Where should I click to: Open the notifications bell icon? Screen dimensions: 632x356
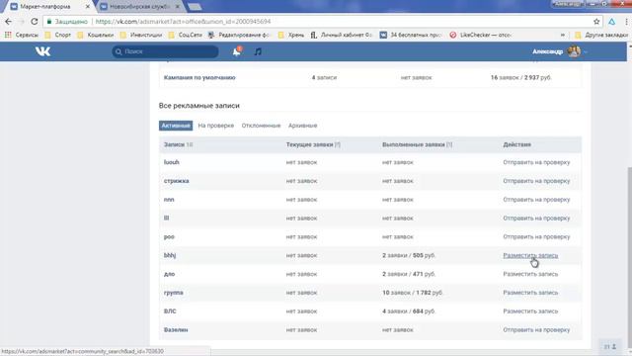(x=237, y=51)
